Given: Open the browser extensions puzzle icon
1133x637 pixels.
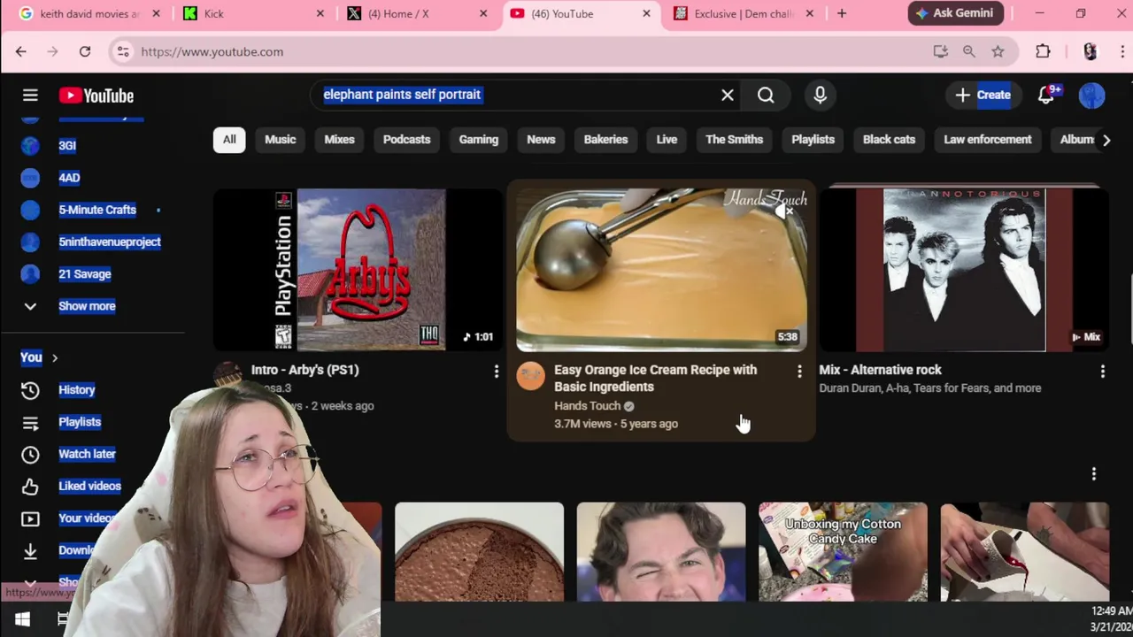Looking at the screenshot, I should 1043,51.
